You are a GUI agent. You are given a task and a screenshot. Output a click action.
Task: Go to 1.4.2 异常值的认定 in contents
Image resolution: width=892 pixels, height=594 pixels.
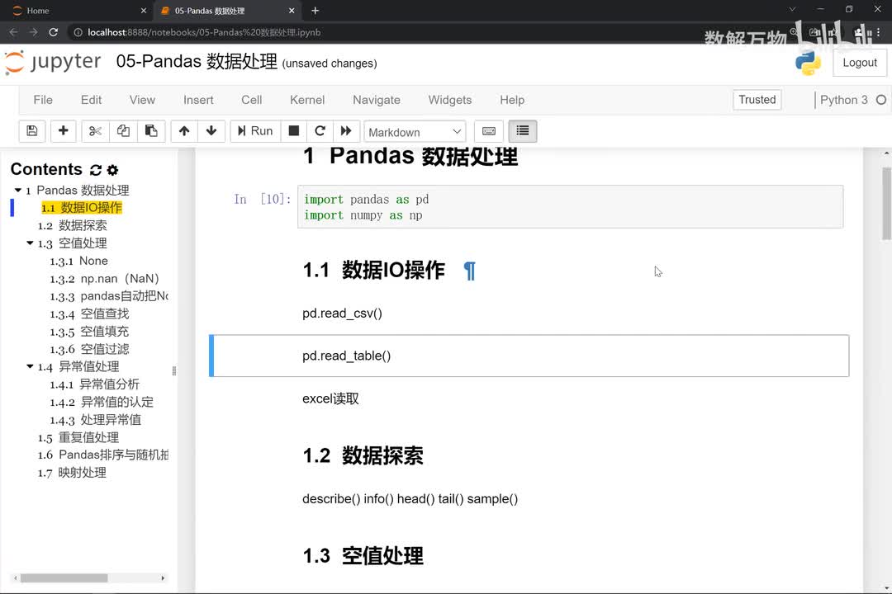point(102,402)
